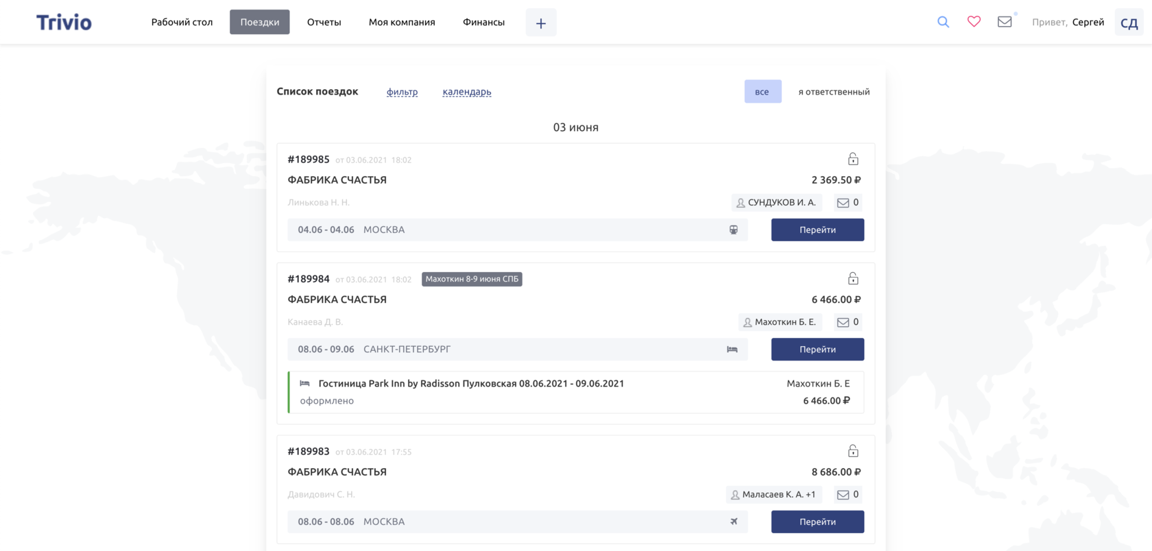This screenshot has height=551, width=1152.
Task: Click label 'Махоткин 8-9 июня СПБ'
Action: (472, 279)
